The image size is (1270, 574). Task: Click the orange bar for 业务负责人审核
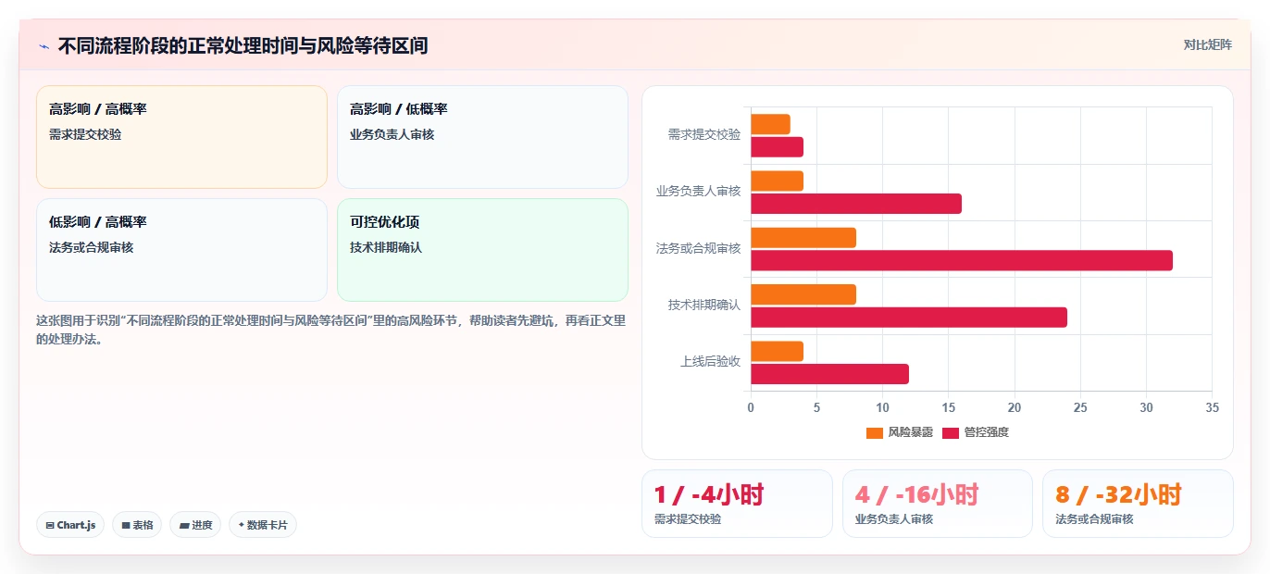coord(777,181)
